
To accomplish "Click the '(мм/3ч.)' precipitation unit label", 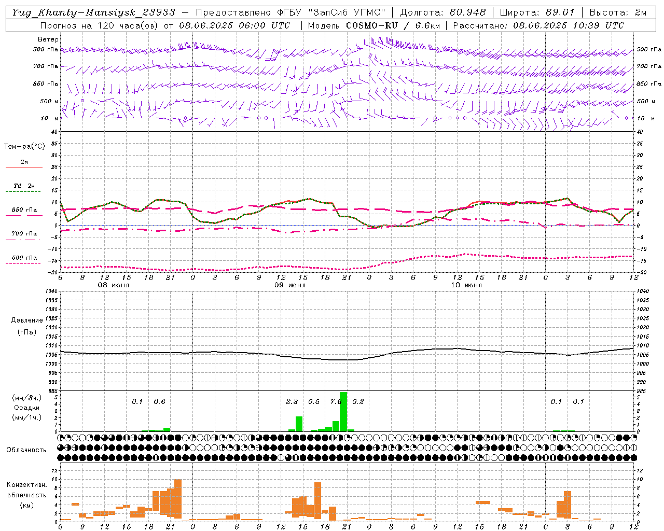I will click(x=26, y=398).
